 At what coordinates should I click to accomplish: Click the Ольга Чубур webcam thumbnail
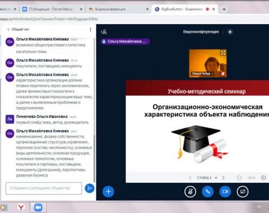208,63
